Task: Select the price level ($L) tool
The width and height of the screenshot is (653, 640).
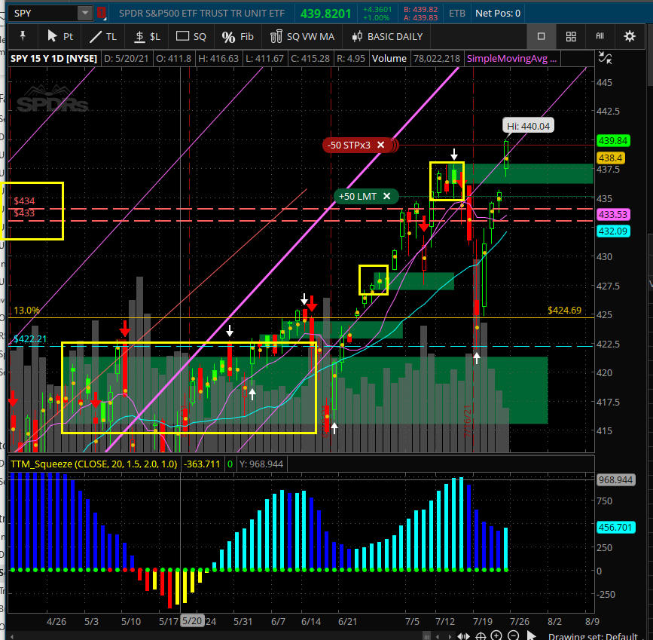Action: 148,36
